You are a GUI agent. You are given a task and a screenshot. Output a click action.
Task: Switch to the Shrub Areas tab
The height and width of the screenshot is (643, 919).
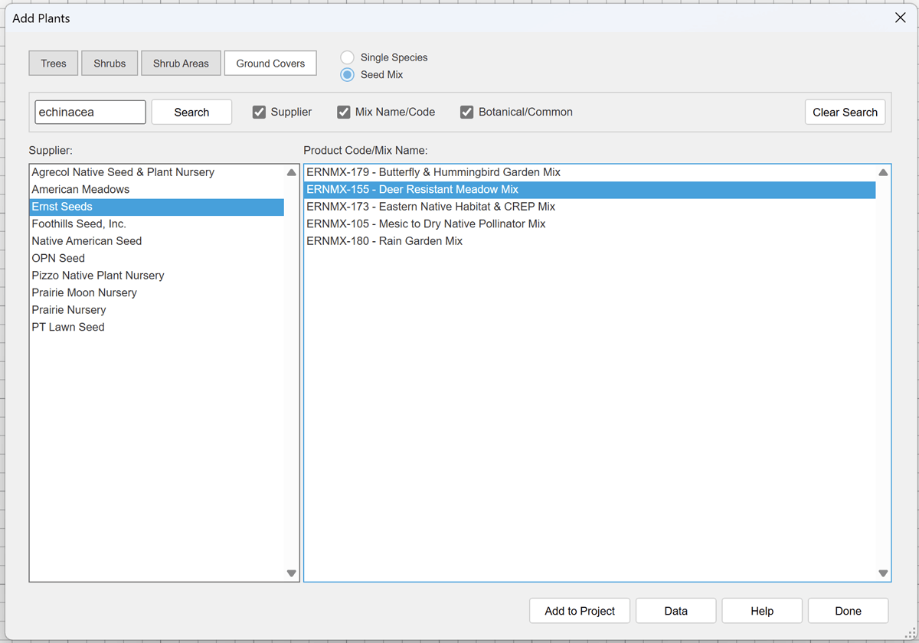pyautogui.click(x=181, y=64)
